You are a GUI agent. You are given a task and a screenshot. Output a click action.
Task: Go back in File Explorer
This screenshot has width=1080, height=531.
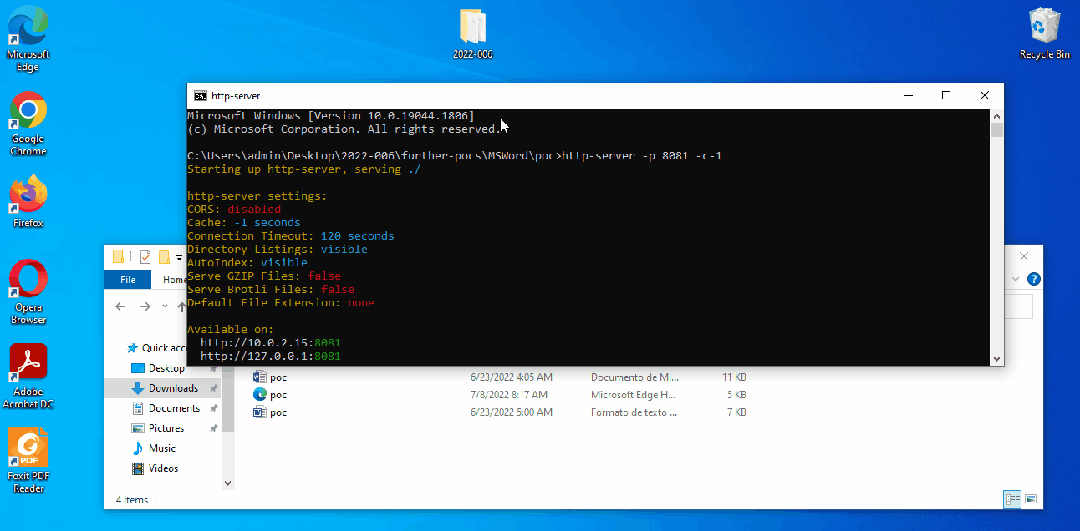pyautogui.click(x=120, y=306)
